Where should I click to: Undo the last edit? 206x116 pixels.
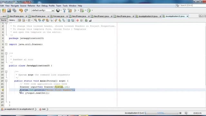[21, 10]
